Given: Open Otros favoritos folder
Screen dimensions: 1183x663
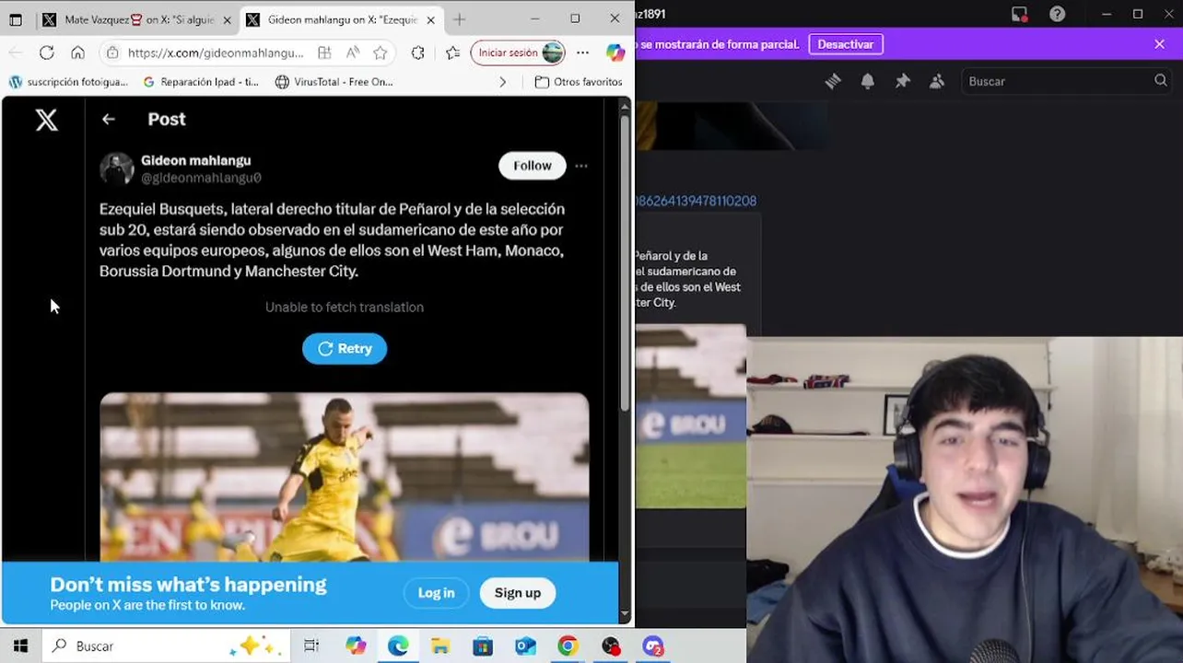Looking at the screenshot, I should pos(579,82).
